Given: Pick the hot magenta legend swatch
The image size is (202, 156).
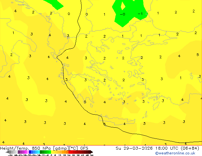Looking at the screenshot, I should (x=25, y=152).
